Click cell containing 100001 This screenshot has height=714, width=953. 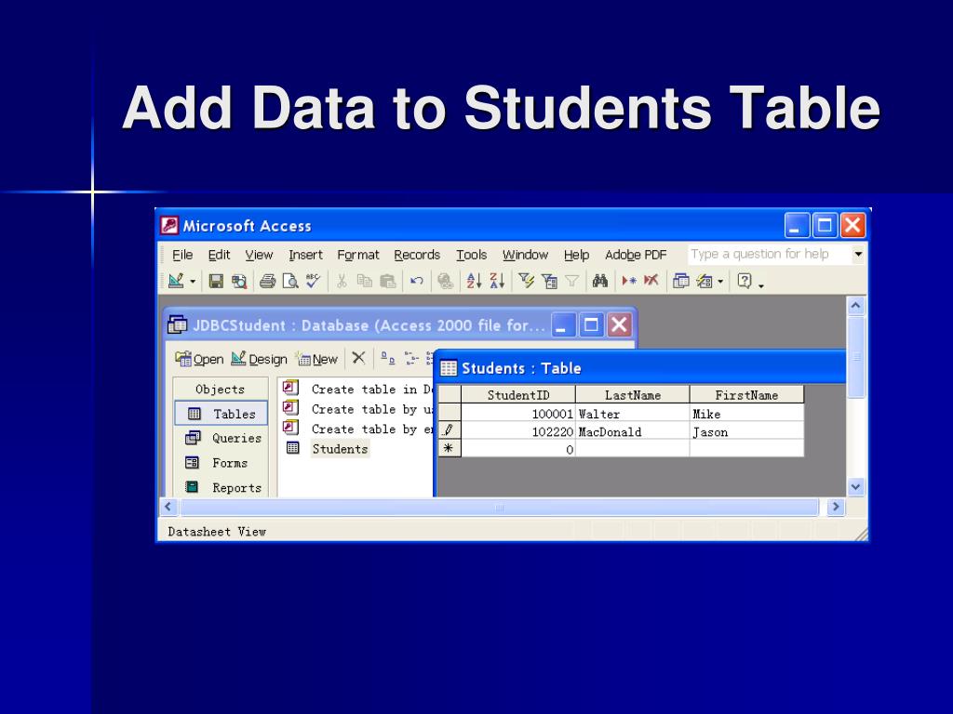[518, 414]
